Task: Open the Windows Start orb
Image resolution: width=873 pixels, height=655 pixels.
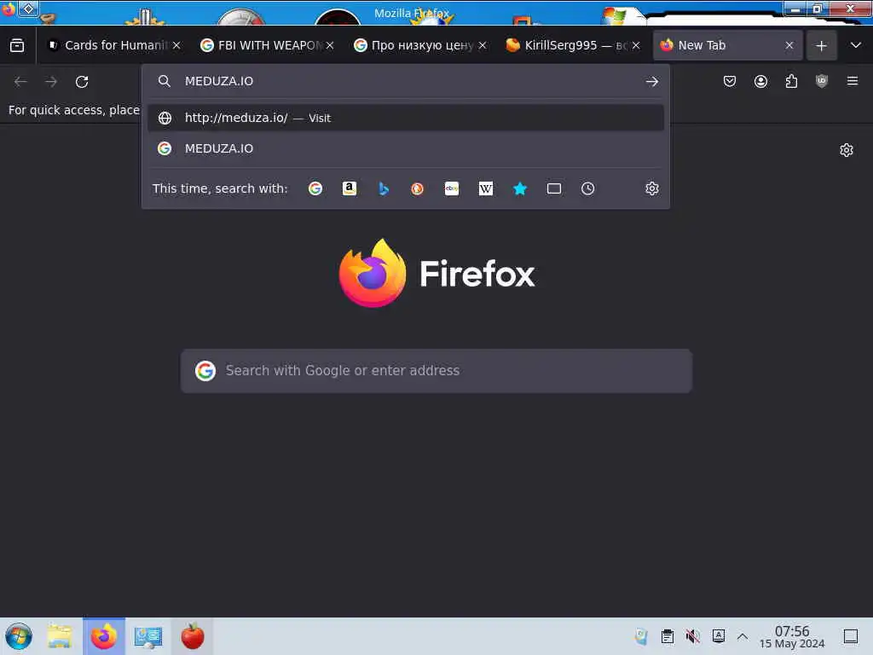Action: pos(19,636)
